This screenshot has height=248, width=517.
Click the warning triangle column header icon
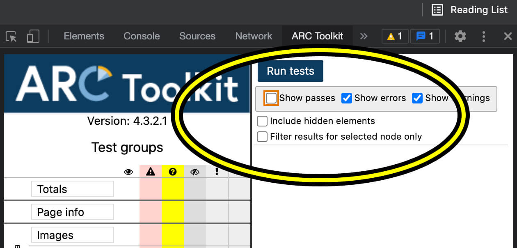point(151,172)
